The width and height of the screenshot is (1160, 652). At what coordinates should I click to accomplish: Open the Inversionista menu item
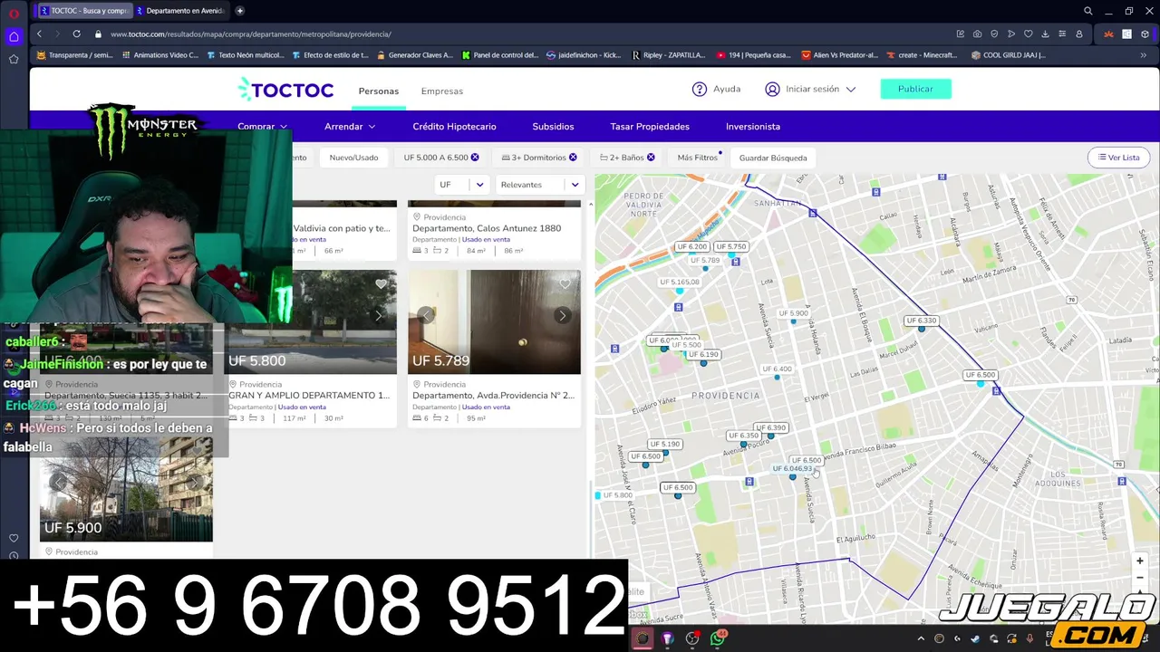[753, 127]
